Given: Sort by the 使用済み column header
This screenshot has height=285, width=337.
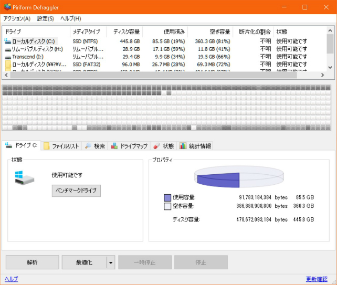Looking at the screenshot, I should [x=165, y=32].
